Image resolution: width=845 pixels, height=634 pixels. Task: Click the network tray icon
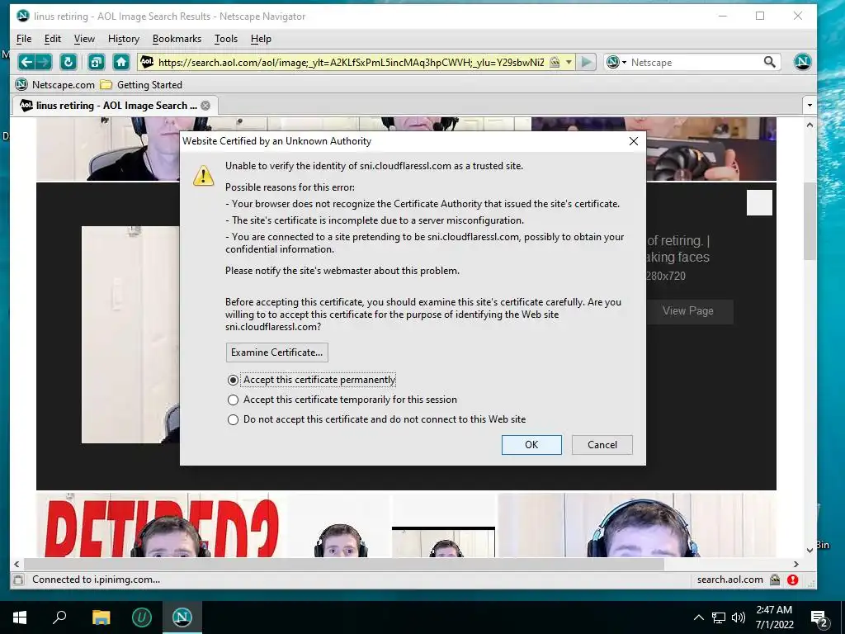click(x=719, y=617)
